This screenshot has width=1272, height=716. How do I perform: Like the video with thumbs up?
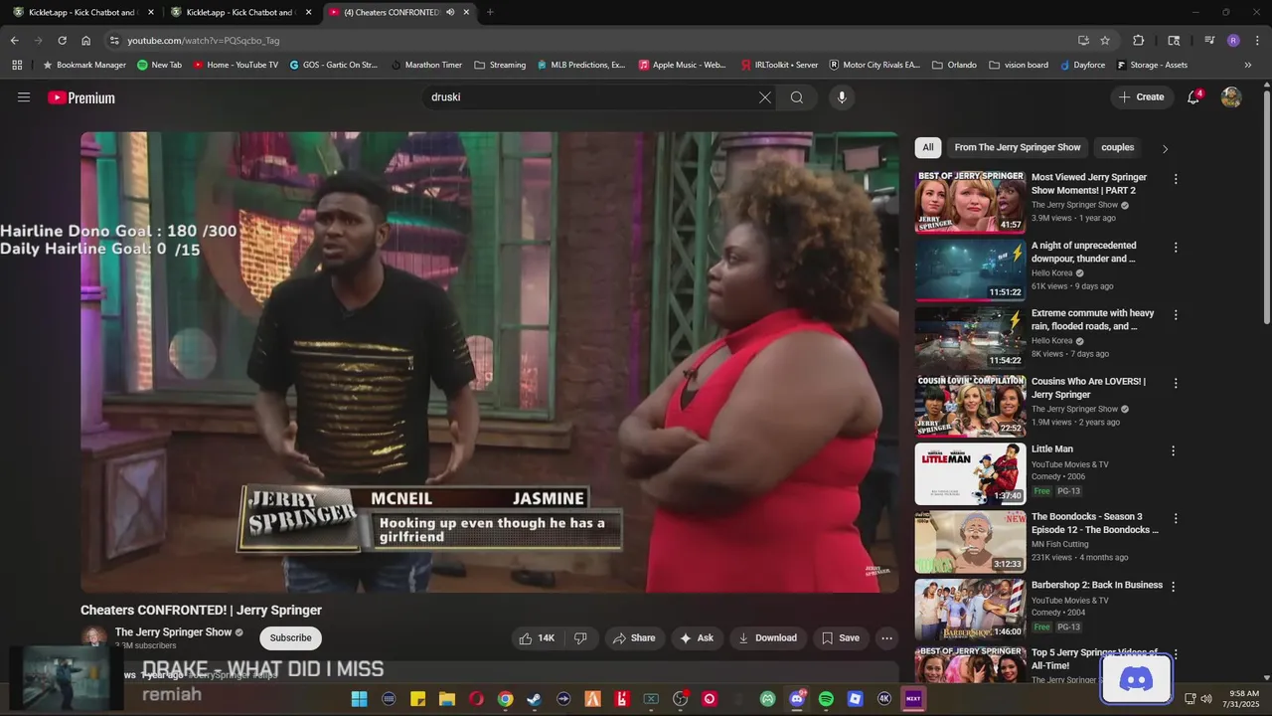click(x=537, y=638)
